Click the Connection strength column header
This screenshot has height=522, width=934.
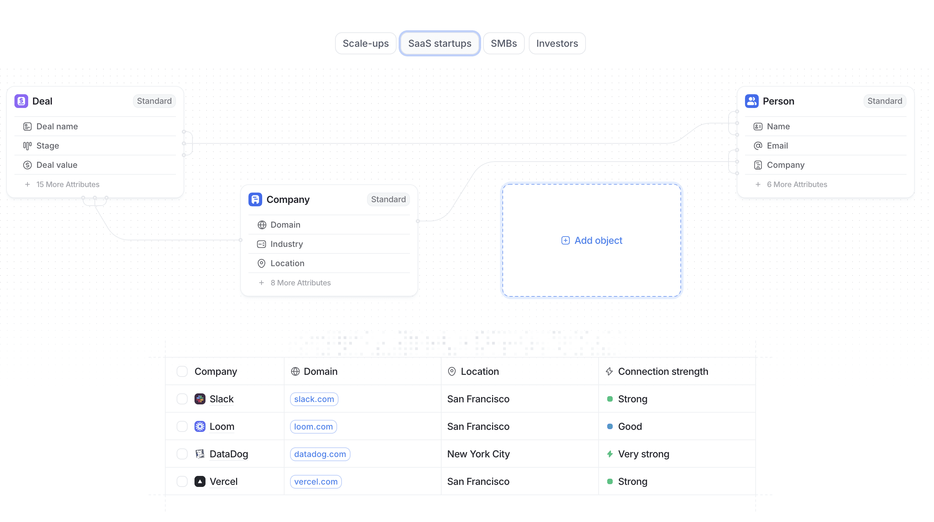click(x=663, y=371)
